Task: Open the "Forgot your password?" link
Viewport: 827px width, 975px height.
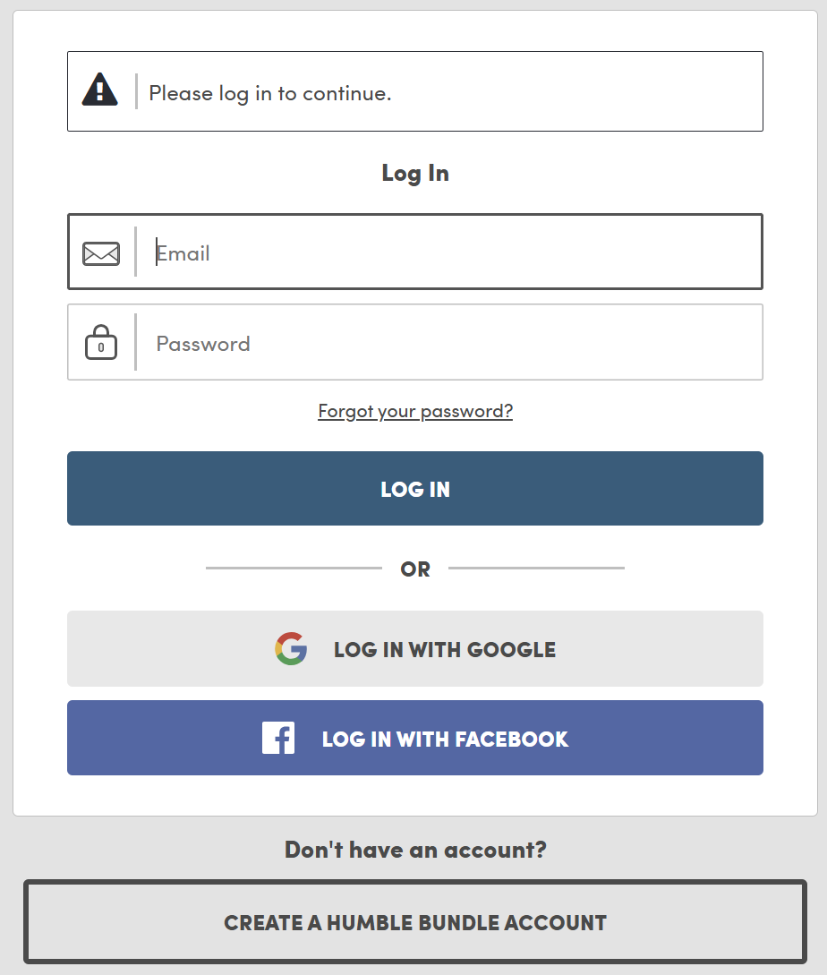Action: [415, 411]
